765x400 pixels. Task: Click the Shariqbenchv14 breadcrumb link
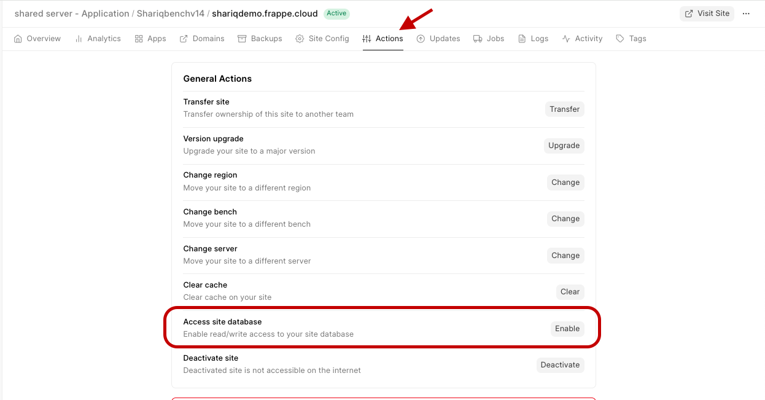170,14
